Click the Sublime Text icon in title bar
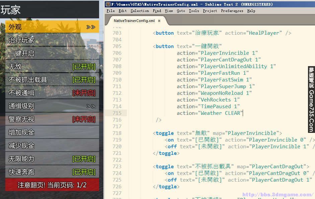 click(108, 4)
